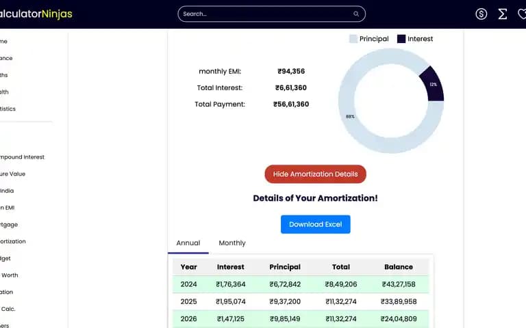Viewport: 526px width, 328px height.
Task: Click the Year column header
Action: pyautogui.click(x=188, y=266)
